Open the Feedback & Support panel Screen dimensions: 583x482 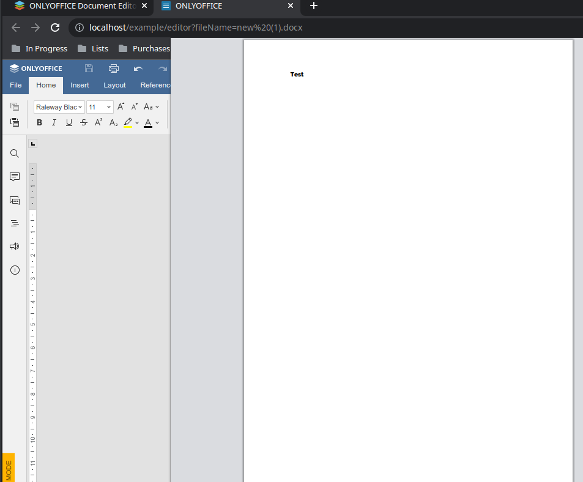click(x=14, y=246)
